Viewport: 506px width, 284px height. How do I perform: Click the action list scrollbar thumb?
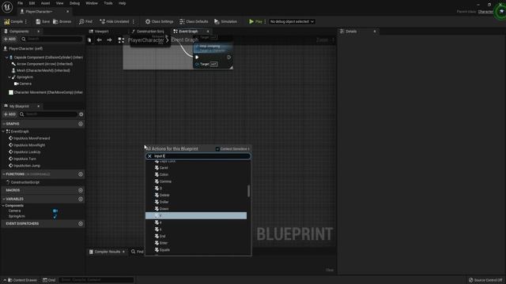pos(248,191)
